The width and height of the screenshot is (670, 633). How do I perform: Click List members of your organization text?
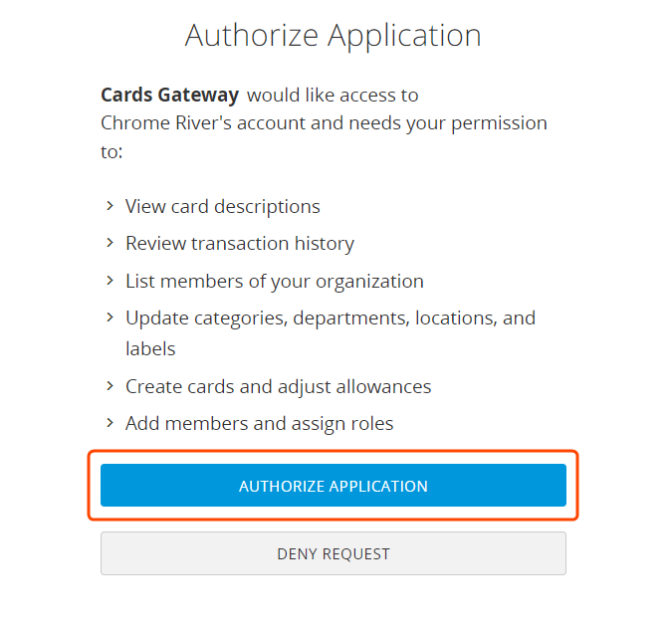(274, 282)
